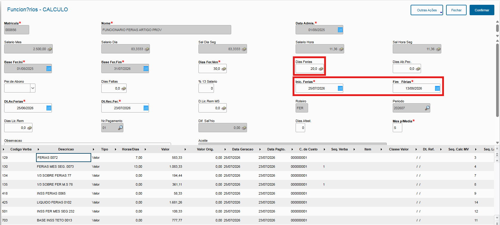Select row FERIAS MES SEG. 0073
Image resolution: width=500 pixels, height=225 pixels.
point(247,167)
